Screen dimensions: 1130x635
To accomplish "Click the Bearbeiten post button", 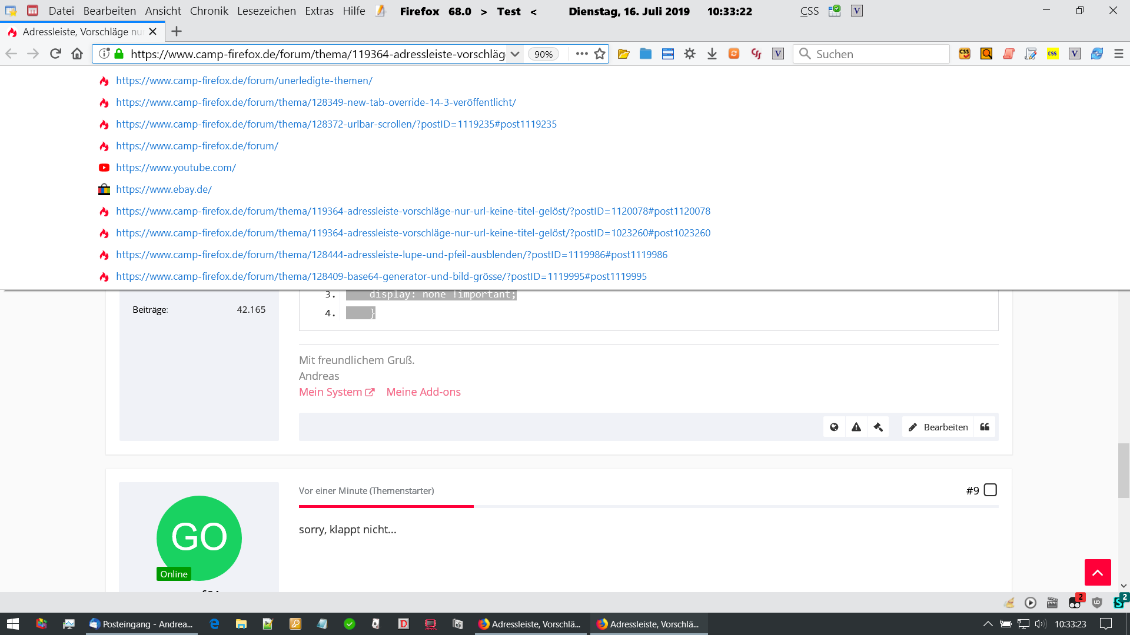I will coord(938,427).
